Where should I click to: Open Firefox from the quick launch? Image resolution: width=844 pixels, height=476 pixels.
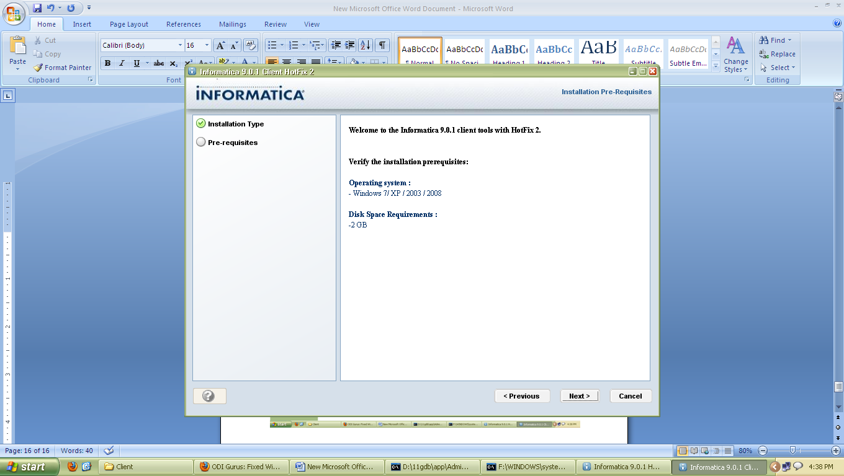tap(73, 467)
